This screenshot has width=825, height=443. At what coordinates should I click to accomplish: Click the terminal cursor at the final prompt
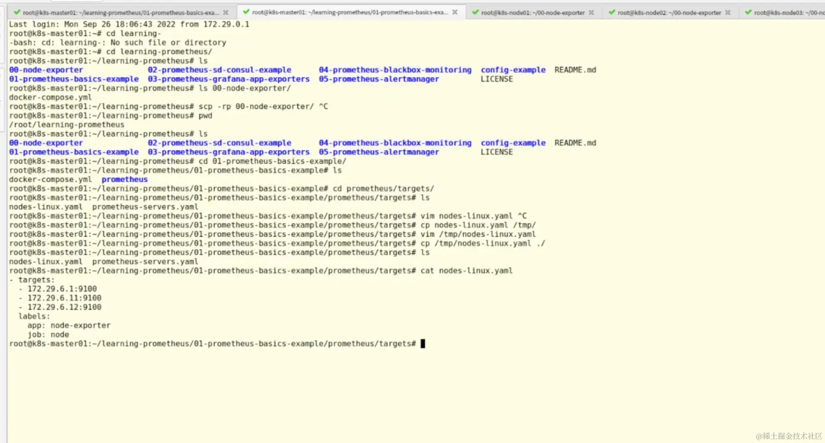pyautogui.click(x=423, y=344)
